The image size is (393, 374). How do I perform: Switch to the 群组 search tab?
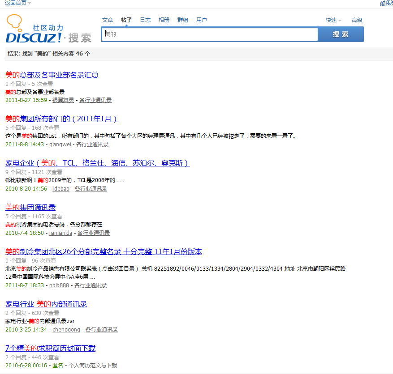[x=183, y=20]
